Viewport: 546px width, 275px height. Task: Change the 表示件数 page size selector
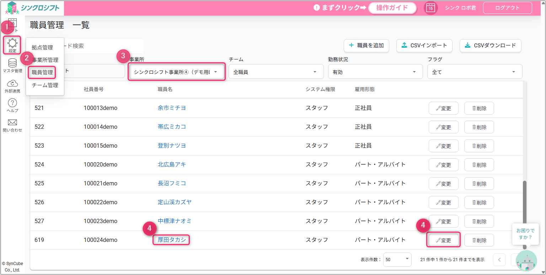(x=397, y=260)
